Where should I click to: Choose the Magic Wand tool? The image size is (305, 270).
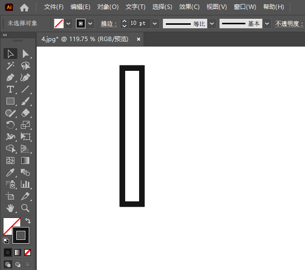coord(10,66)
